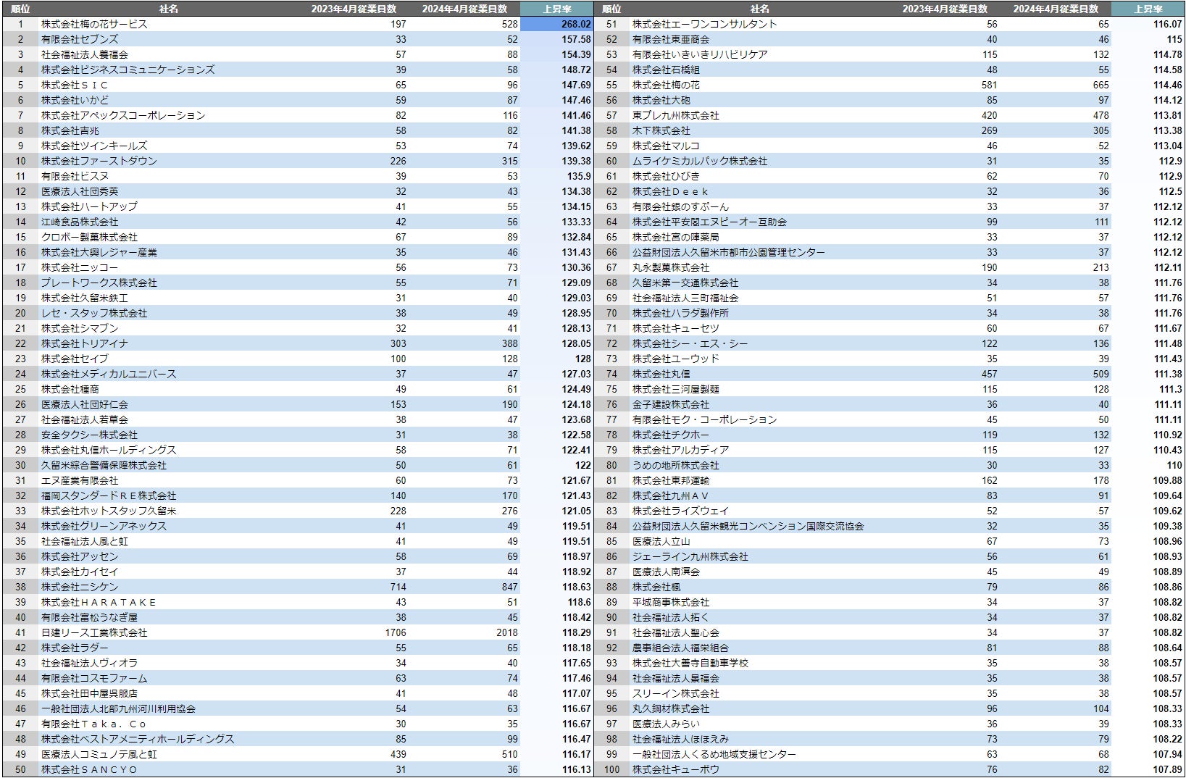Select company 株式会社ニシケン
The image size is (1186, 778).
click(x=80, y=587)
